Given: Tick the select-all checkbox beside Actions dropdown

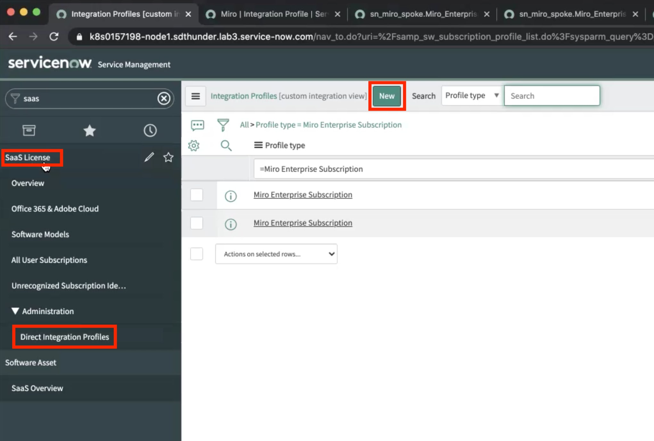Looking at the screenshot, I should 197,254.
